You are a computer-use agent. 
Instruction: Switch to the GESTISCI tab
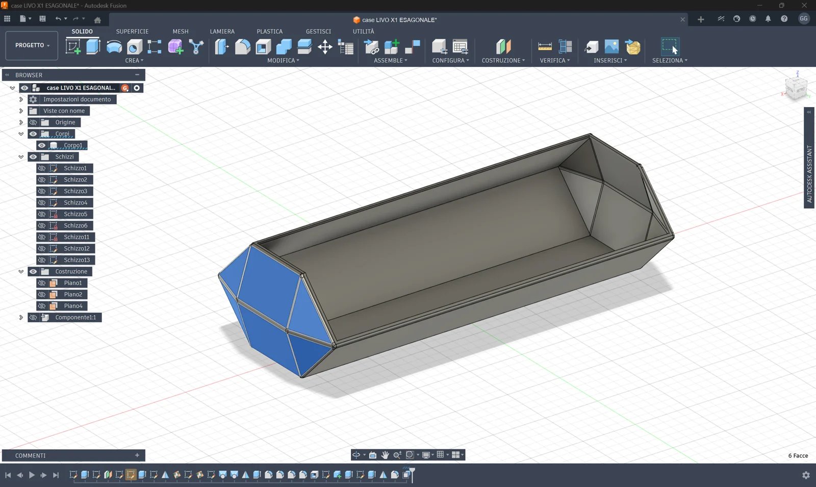[318, 32]
